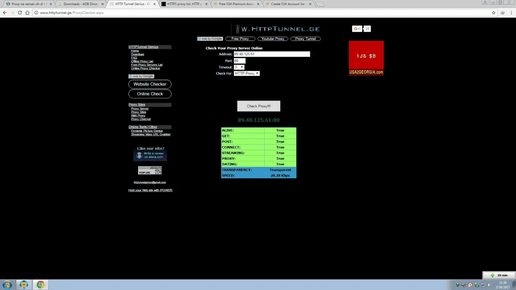
Task: Click the TRANSPARENCY Transparent value cell
Action: 280,170
